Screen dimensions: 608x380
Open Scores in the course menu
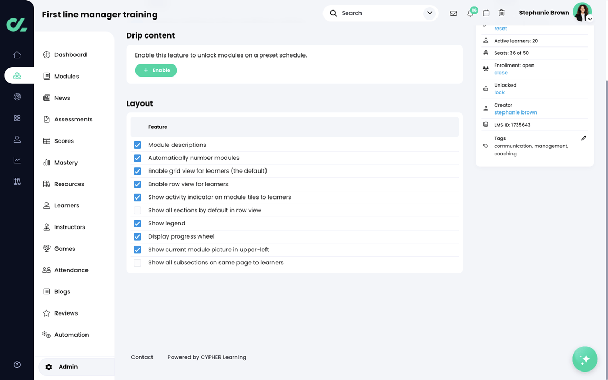pyautogui.click(x=64, y=141)
